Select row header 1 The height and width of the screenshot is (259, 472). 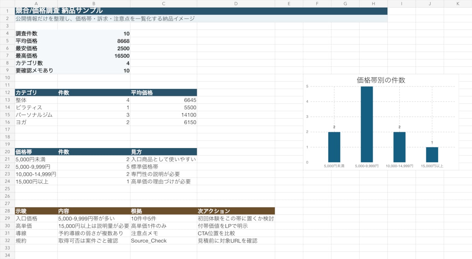click(7, 11)
